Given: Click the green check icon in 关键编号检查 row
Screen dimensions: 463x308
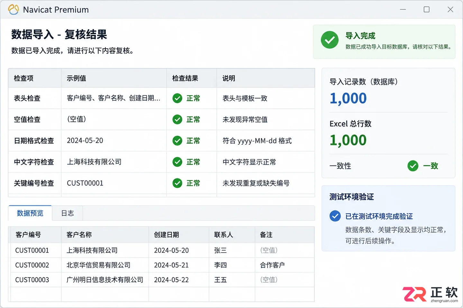Looking at the screenshot, I should tap(177, 183).
